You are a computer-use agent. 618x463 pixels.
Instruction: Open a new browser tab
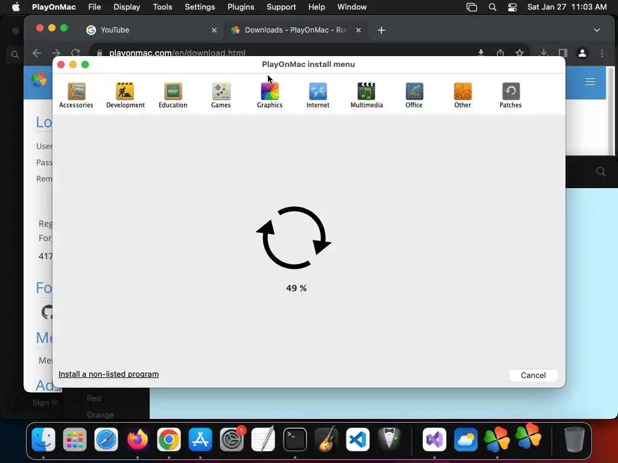381,30
